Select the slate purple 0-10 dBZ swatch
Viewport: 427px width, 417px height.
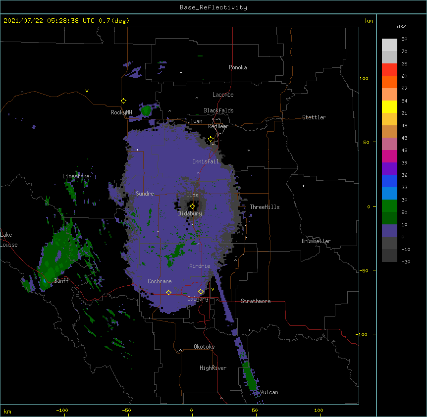(389, 231)
